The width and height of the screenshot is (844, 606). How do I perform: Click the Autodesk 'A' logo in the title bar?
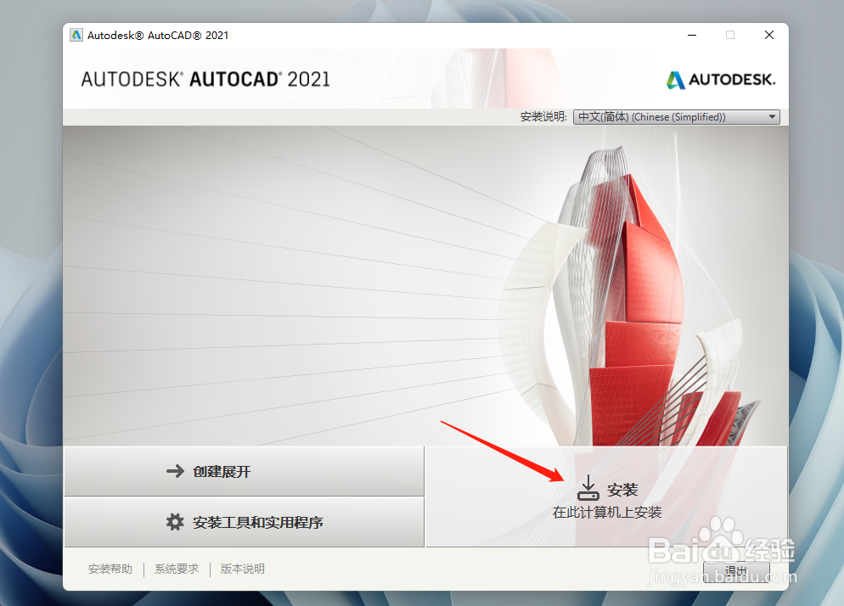click(x=76, y=35)
